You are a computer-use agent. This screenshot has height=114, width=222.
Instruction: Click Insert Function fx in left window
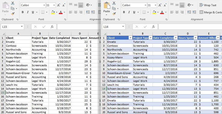52,27
